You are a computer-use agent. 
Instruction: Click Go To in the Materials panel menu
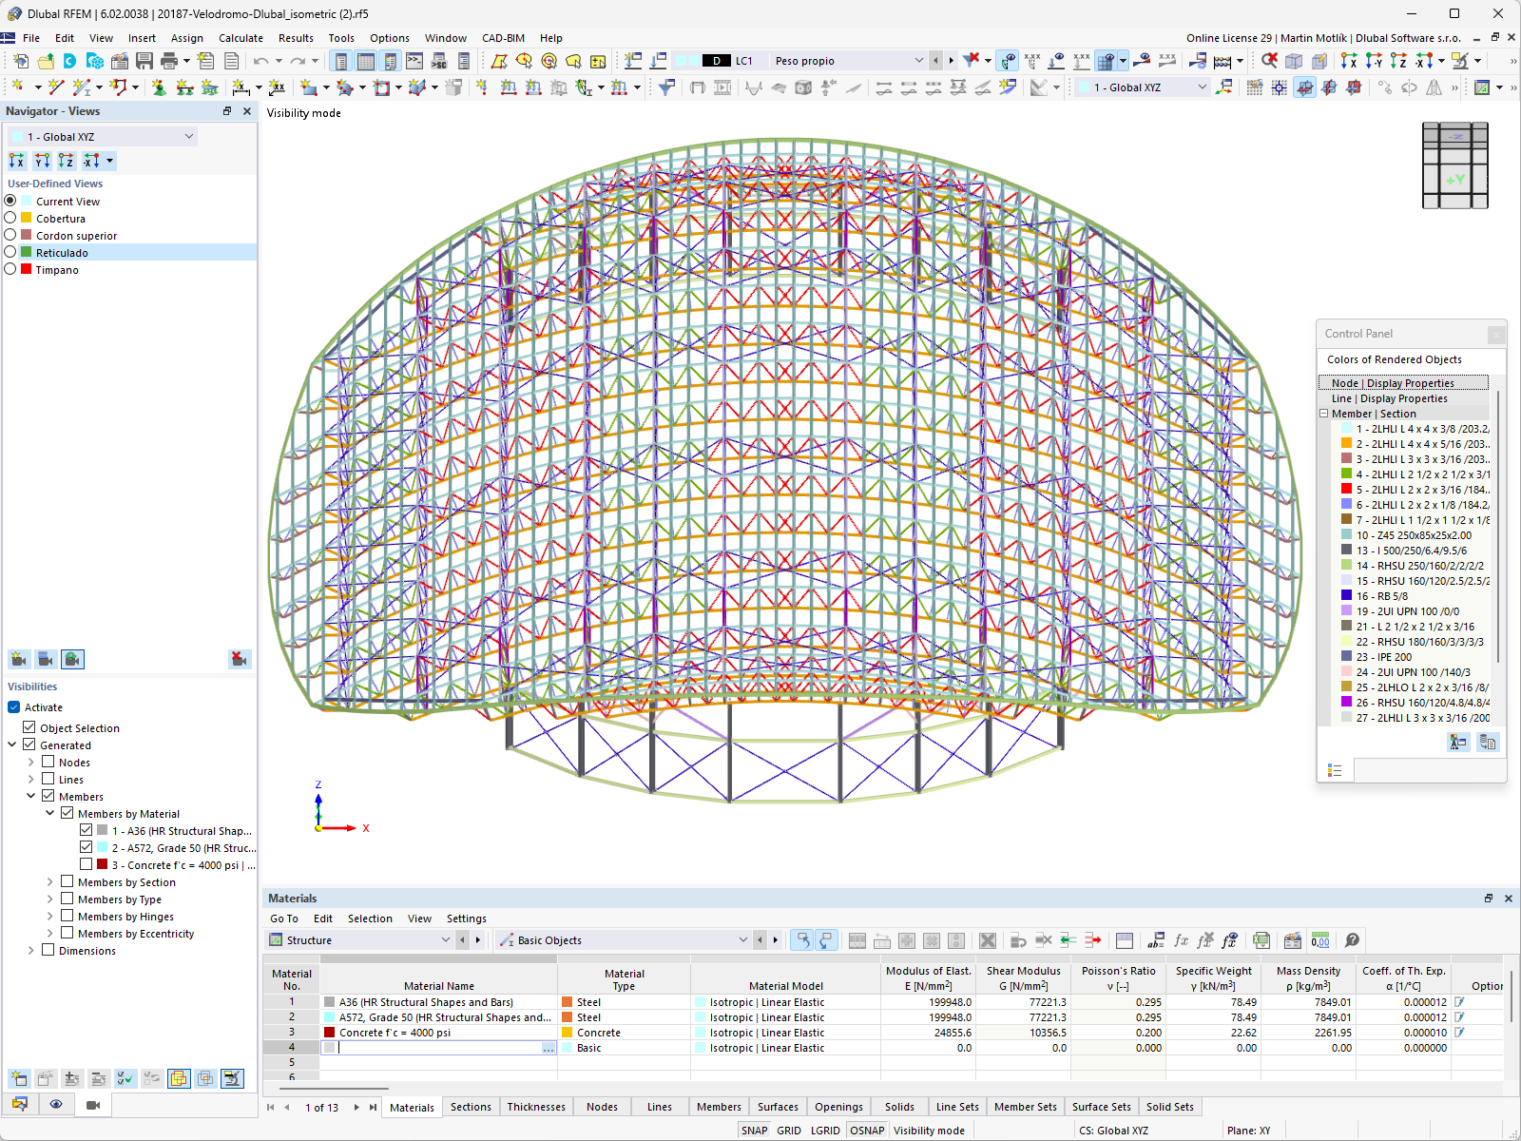[x=283, y=919]
